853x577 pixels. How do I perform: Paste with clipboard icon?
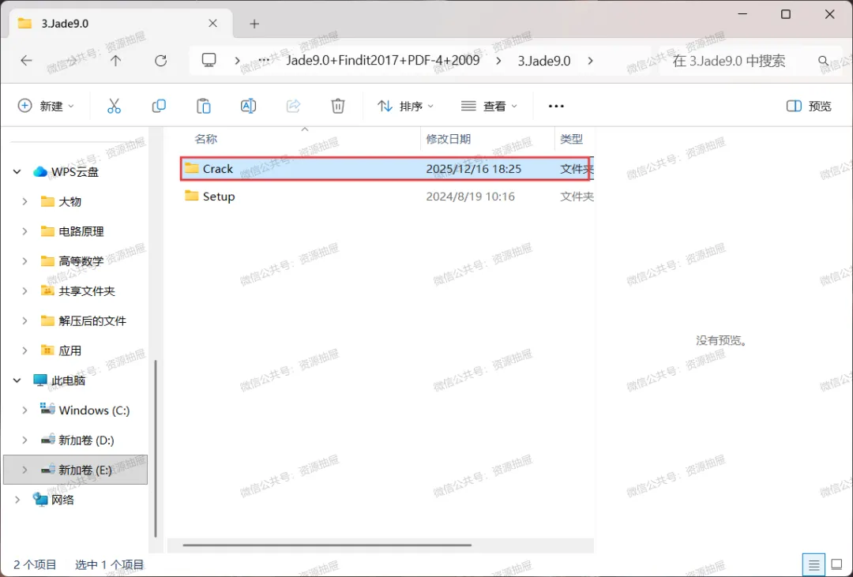click(x=204, y=106)
